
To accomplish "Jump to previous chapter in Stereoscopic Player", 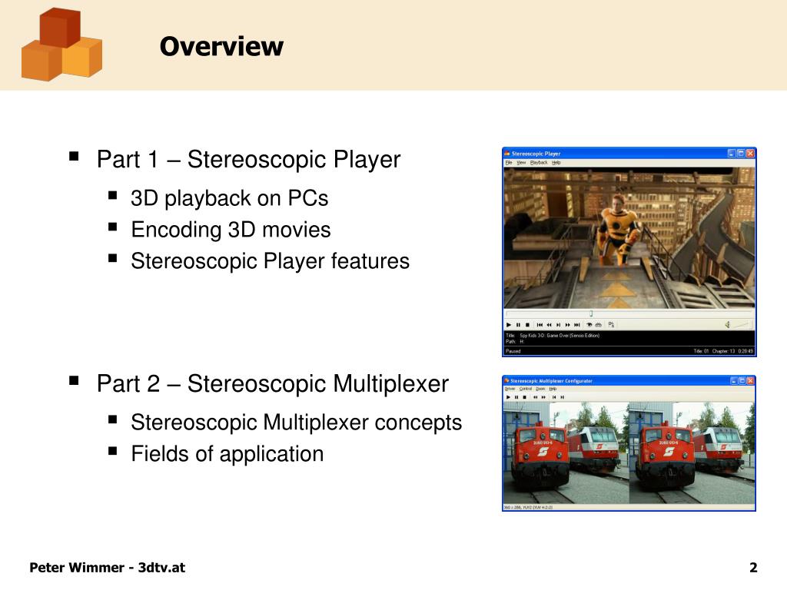I will coord(540,325).
